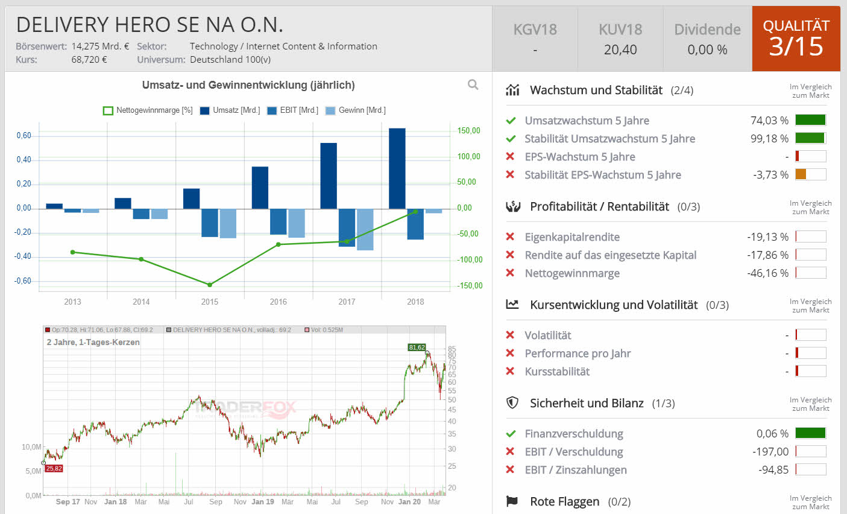Click red cross beside Volatilität
Viewport: 847px width, 514px height.
(x=510, y=335)
